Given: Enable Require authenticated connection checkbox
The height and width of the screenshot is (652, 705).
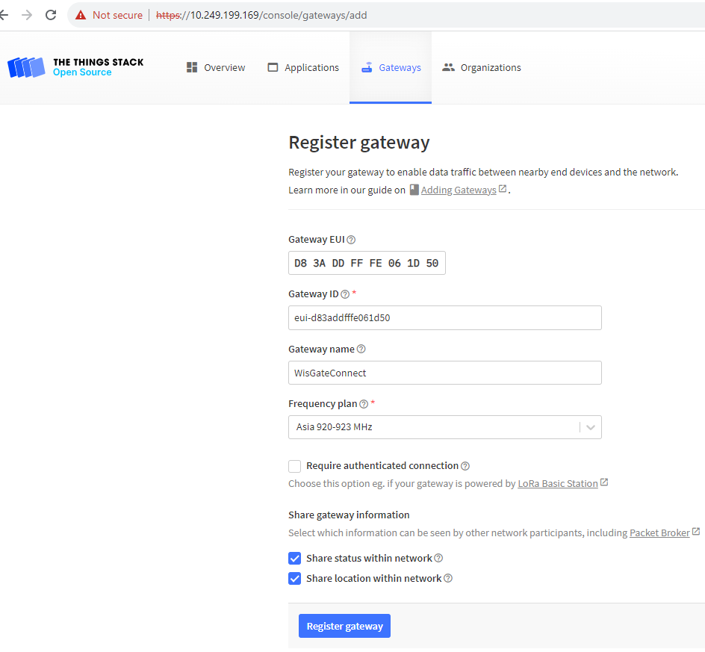Looking at the screenshot, I should pos(294,466).
